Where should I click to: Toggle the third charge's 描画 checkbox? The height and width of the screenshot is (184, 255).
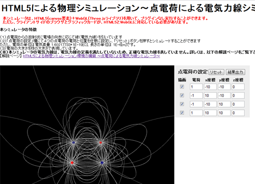182,104
